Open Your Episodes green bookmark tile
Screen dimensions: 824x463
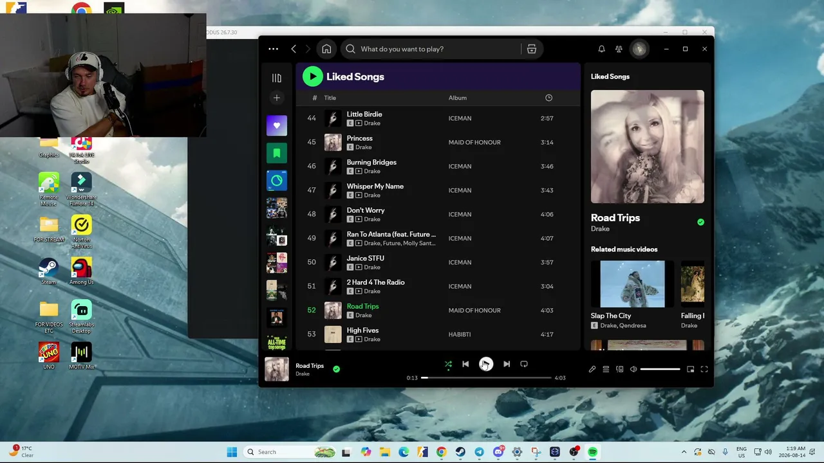click(277, 153)
